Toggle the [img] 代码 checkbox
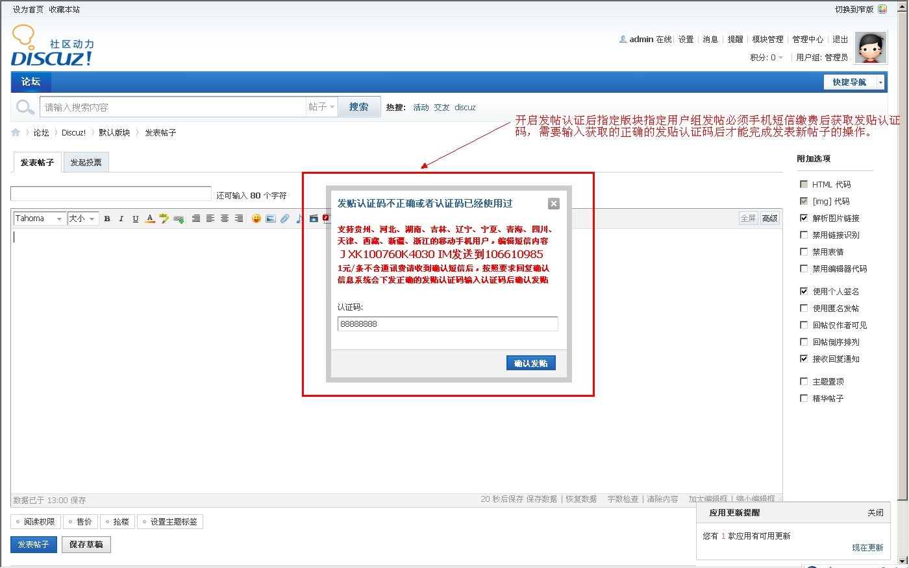Screen dimensions: 909x568 pyautogui.click(x=804, y=201)
